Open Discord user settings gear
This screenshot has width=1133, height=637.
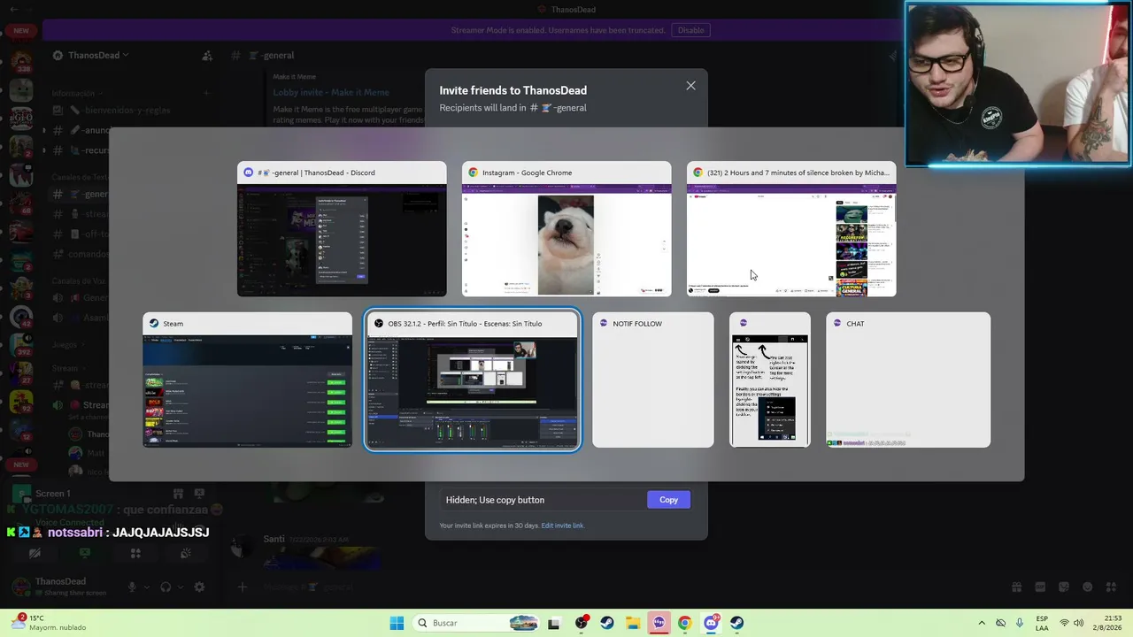199,587
